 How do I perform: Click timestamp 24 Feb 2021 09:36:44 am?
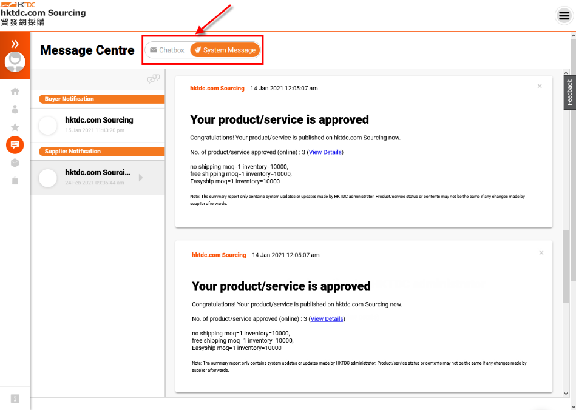pyautogui.click(x=95, y=183)
